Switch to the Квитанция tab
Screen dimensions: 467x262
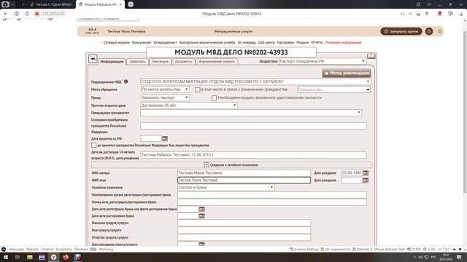pos(161,61)
